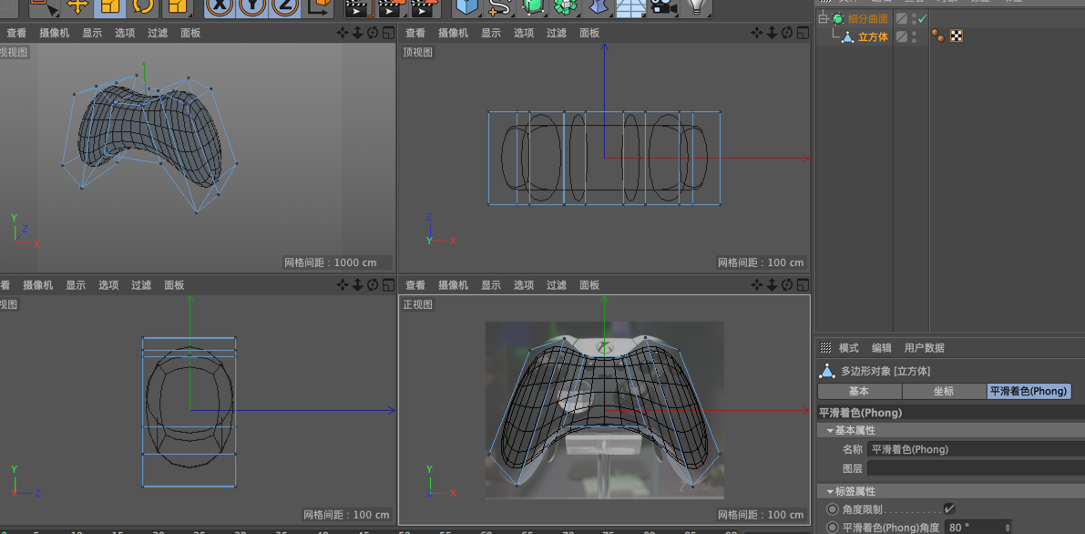Toggle the X axis lock

(x=220, y=6)
